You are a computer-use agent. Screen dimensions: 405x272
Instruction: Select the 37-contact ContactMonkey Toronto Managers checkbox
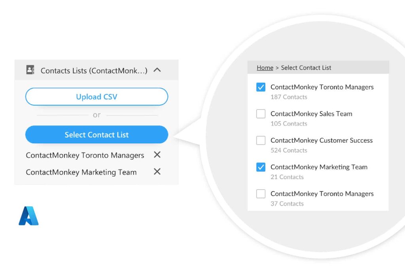(260, 194)
